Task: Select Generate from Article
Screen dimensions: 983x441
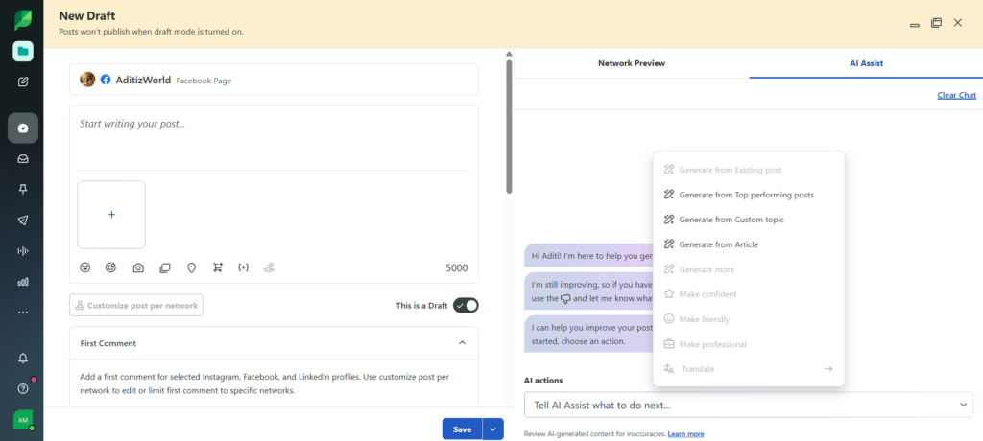Action: click(749, 244)
